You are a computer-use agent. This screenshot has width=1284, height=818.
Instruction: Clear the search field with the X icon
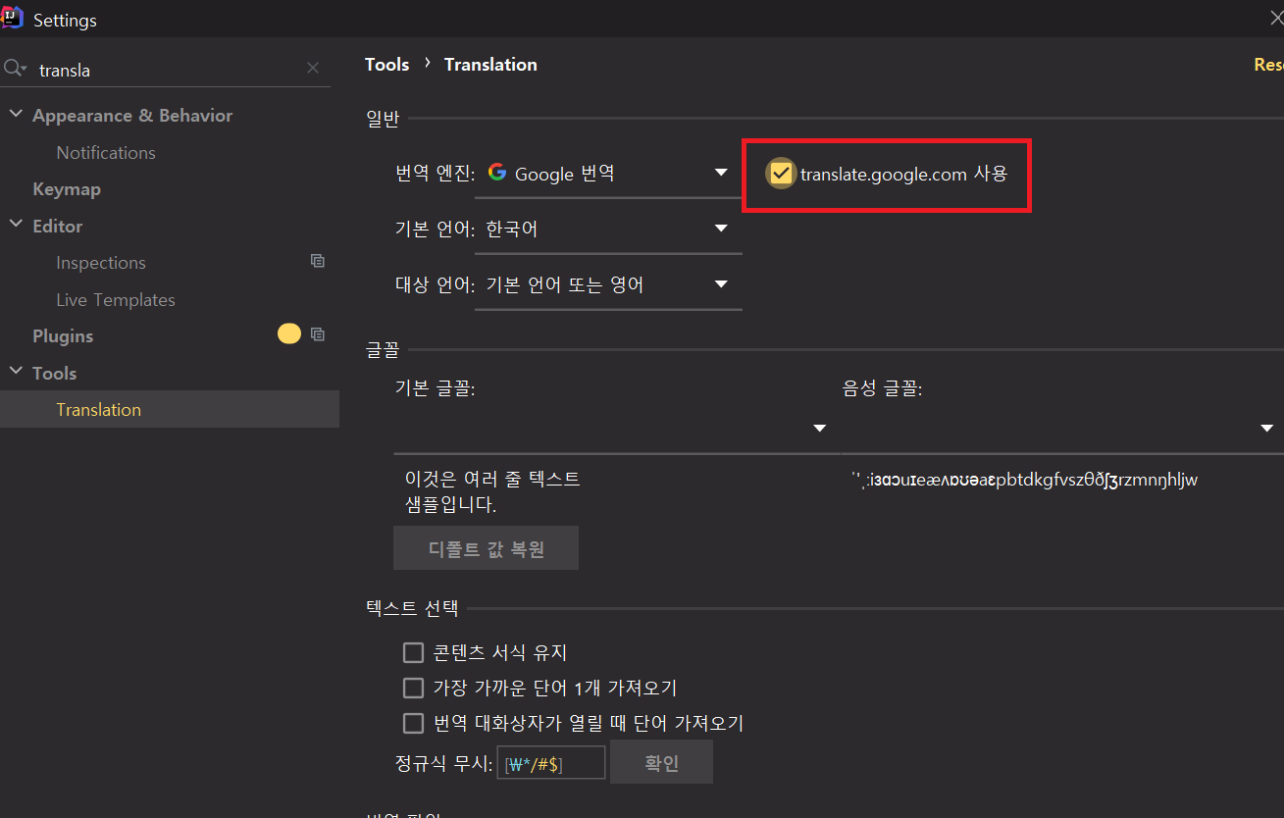313,69
